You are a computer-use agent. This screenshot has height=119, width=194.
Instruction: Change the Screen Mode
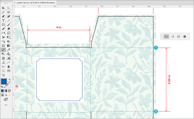[x=6, y=99]
